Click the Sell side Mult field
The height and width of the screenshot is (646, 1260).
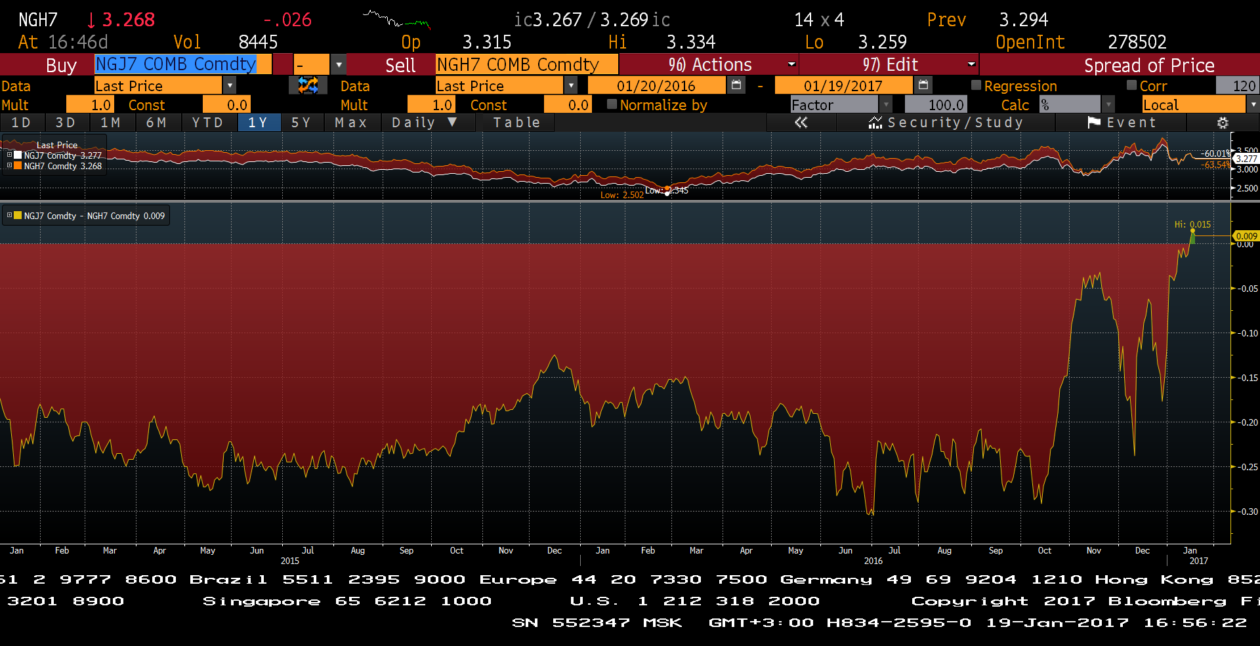point(431,104)
